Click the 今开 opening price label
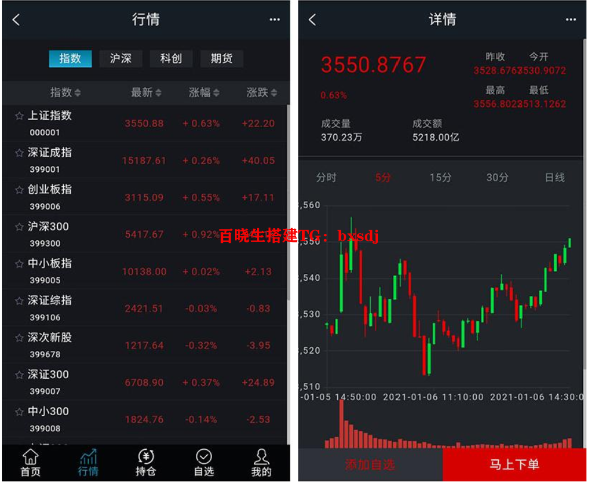Viewport: 593px width, 482px height. click(539, 57)
